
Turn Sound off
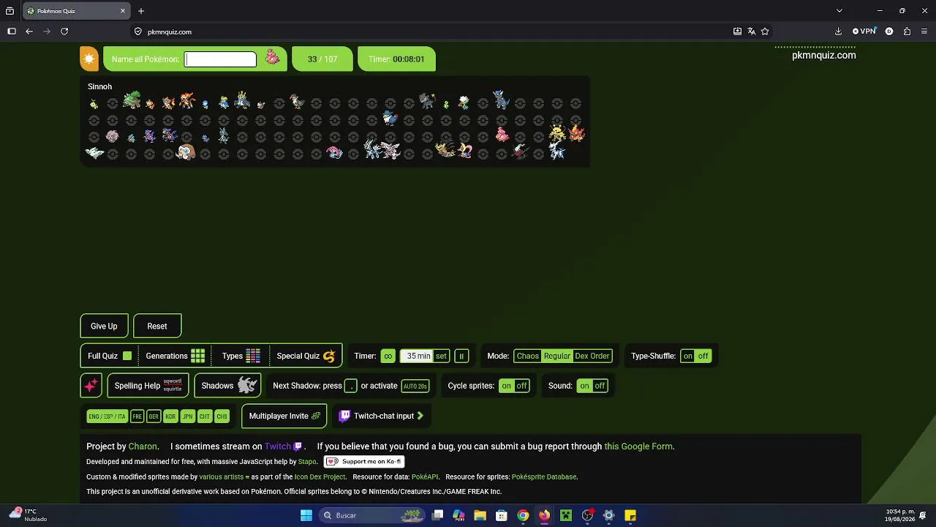600,386
